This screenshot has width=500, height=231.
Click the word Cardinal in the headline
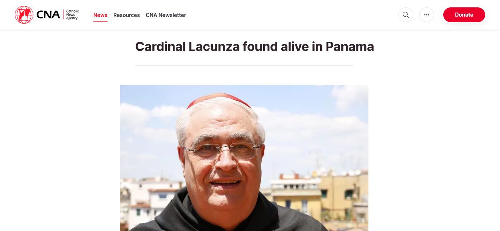point(160,47)
